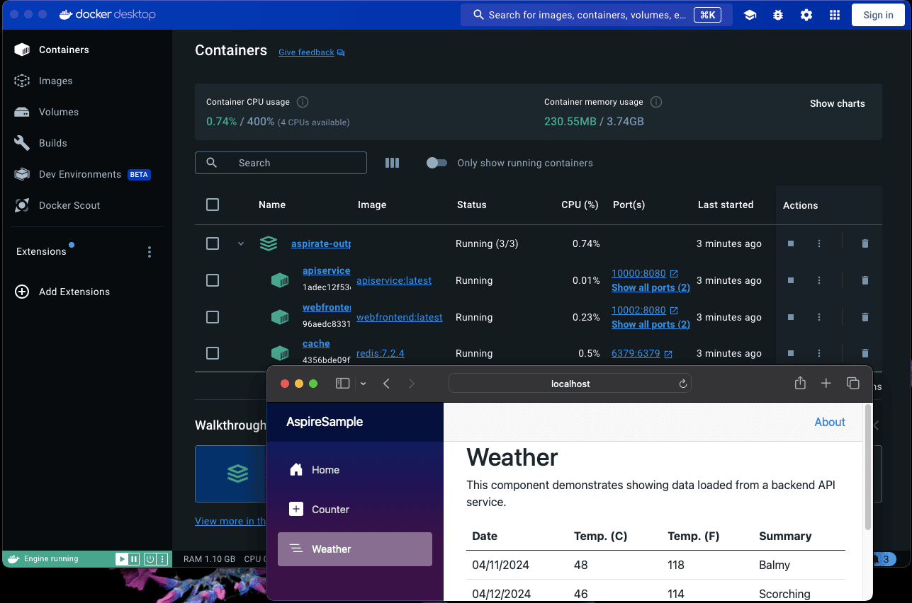Open the Docker Learning Center graduation cap icon
The height and width of the screenshot is (603, 912).
pos(750,15)
